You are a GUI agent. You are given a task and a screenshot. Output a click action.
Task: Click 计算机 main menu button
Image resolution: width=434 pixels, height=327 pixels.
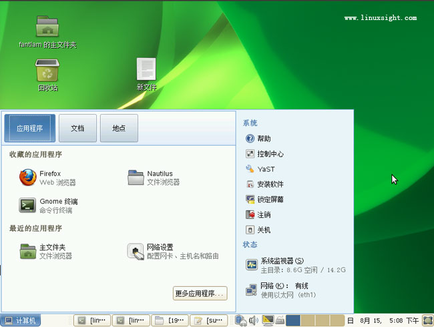[x=21, y=321]
